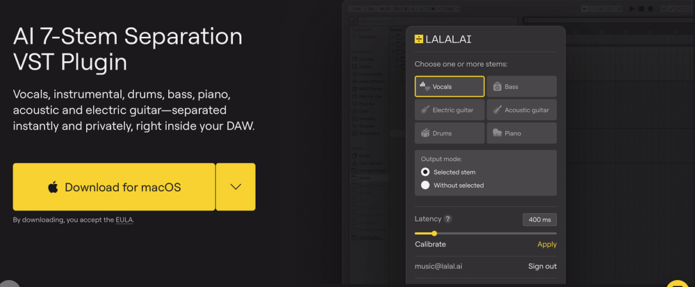Select the Plug-ins category in the DAW browser
The height and width of the screenshot is (287, 695).
(363, 104)
